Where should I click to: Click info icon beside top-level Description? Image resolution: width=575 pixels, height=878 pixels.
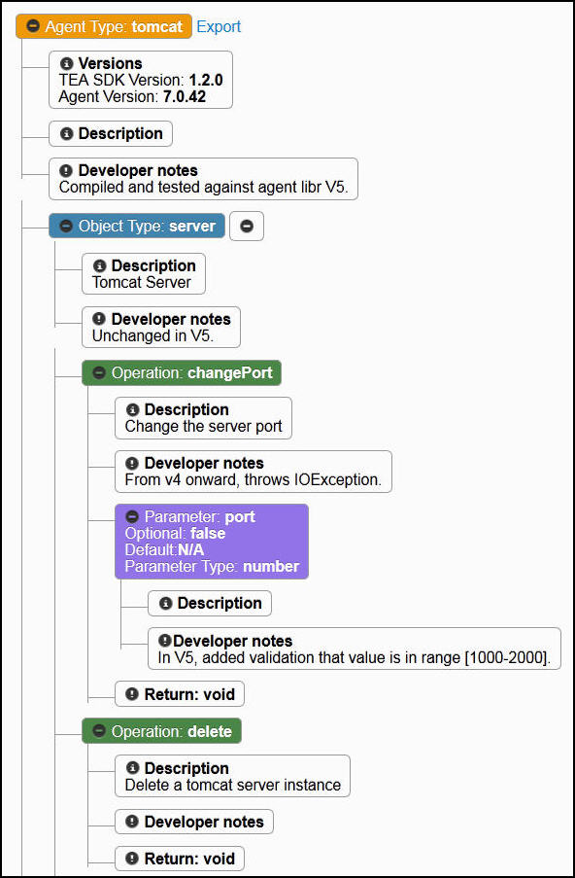(67, 134)
